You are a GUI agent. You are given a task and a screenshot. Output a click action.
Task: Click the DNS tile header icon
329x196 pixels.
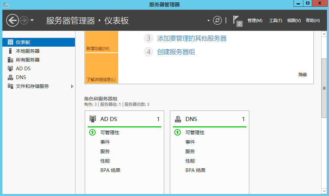click(x=178, y=119)
